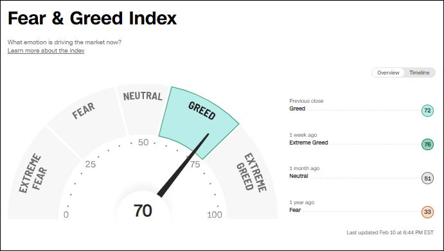
Task: Click the 72 previous close badge
Action: [x=427, y=110]
